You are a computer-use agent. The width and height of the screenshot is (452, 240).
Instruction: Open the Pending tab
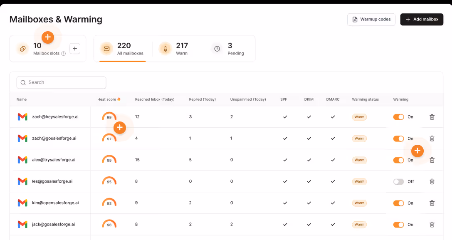(228, 49)
